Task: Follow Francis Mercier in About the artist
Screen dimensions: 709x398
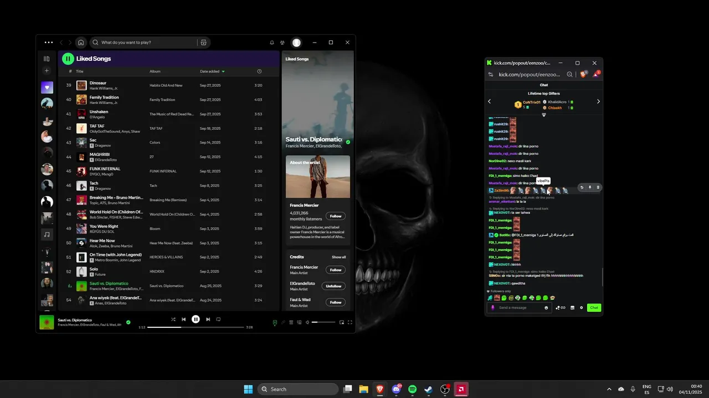Action: (x=335, y=216)
